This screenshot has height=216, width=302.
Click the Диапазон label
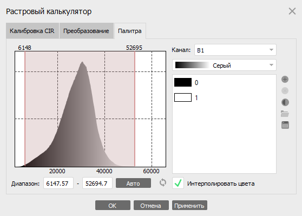(x=25, y=184)
